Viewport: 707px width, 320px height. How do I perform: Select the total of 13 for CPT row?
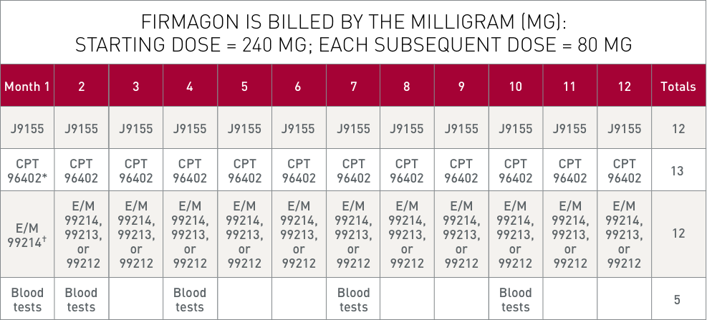pos(678,171)
